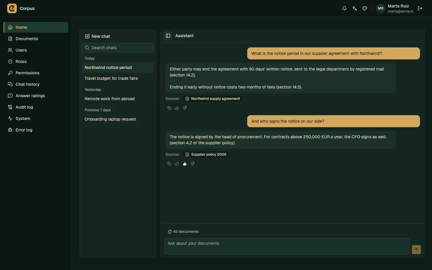This screenshot has height=270, width=432.
Task: Thumbs down the 90 days' notice answer
Action: click(185, 108)
